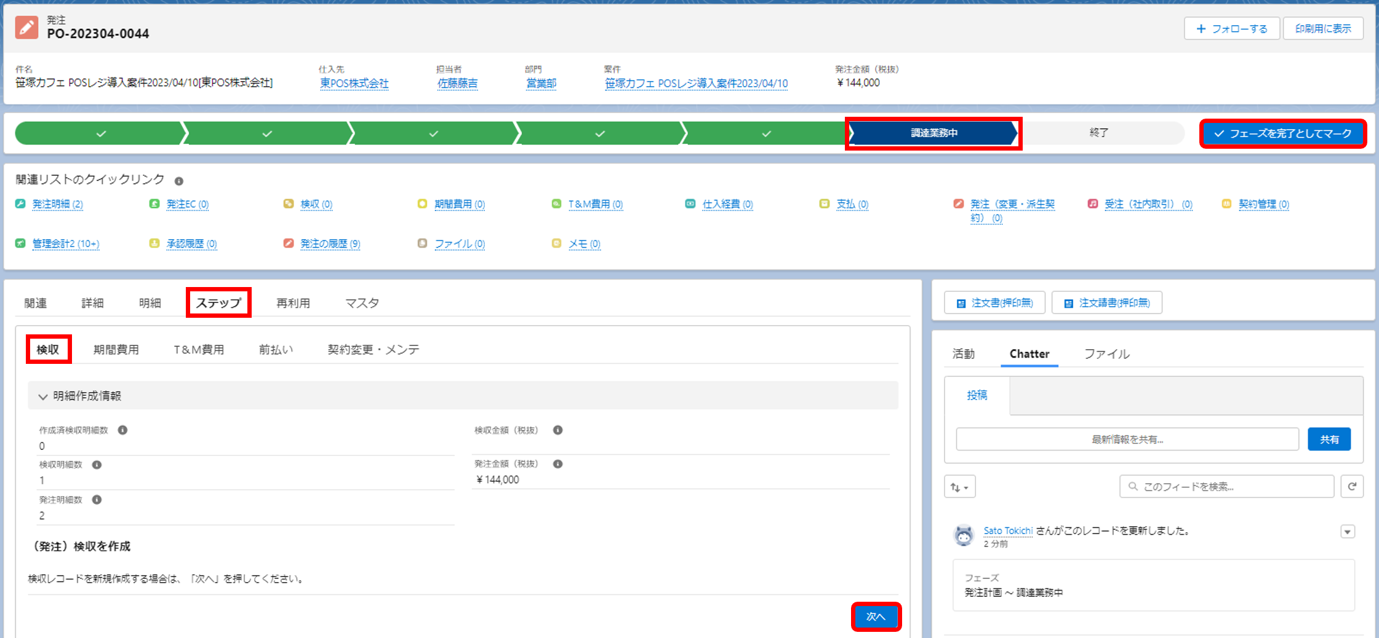Click the info icon next to 作成済検収明細数
Viewport: 1379px width, 638px height.
[122, 430]
